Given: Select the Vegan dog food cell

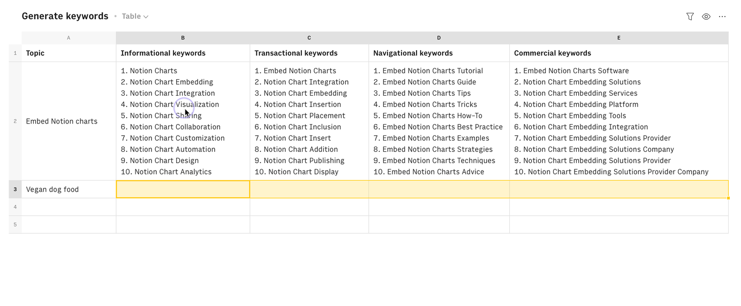Looking at the screenshot, I should [69, 189].
